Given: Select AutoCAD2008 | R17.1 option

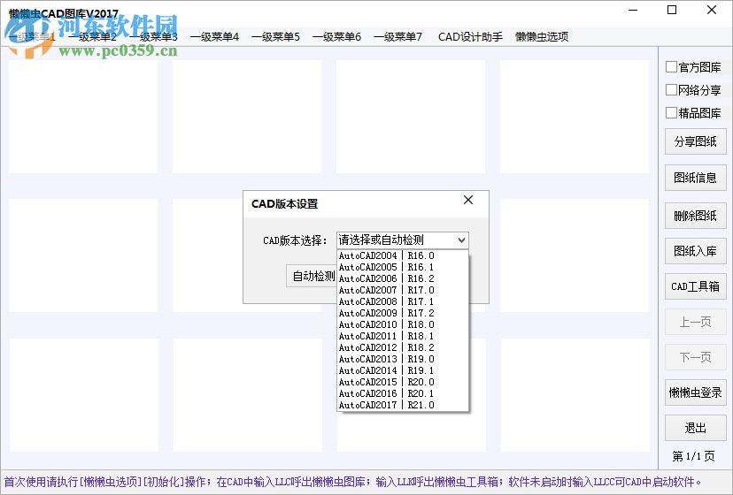Looking at the screenshot, I should click(x=403, y=301).
